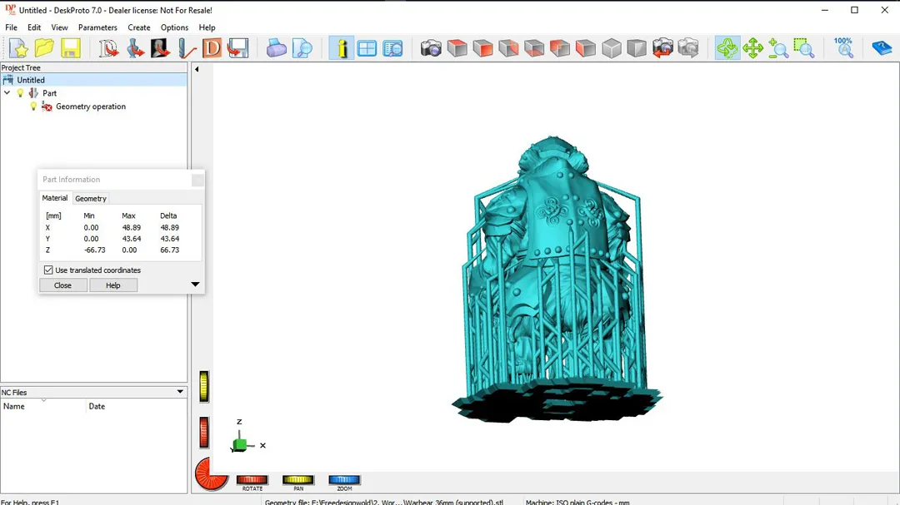Click Help in Part Information dialog

pos(113,285)
